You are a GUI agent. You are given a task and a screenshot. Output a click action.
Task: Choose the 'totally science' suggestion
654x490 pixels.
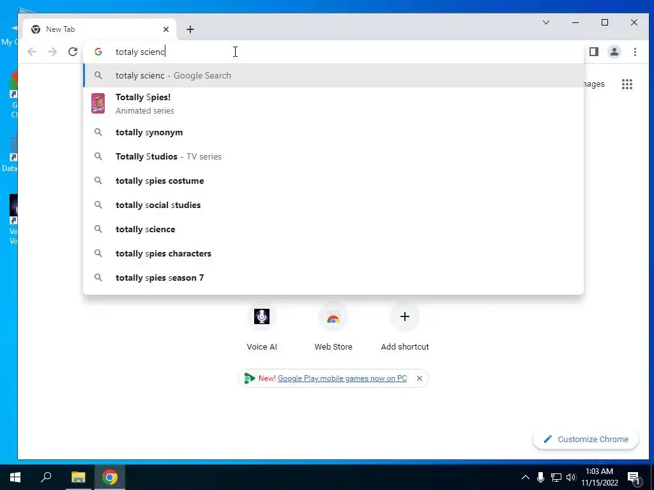(333, 229)
